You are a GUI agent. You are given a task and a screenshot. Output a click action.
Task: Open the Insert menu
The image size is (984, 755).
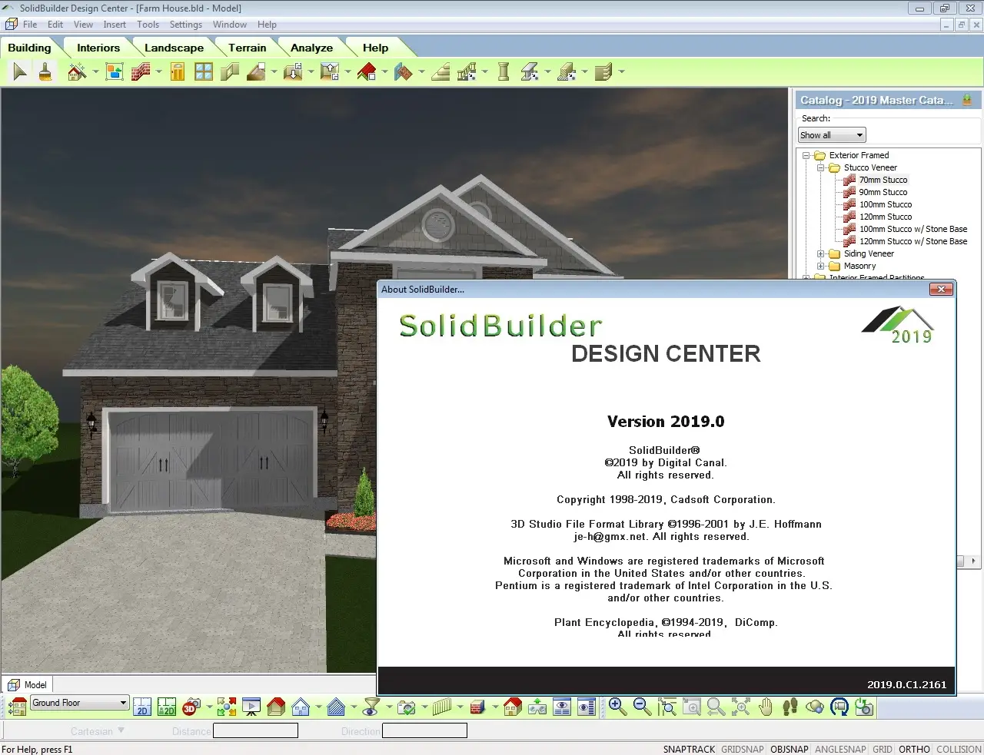115,25
